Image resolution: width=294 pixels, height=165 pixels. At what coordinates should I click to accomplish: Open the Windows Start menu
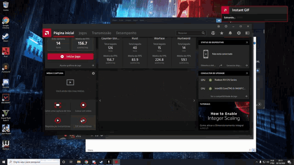tap(4, 162)
